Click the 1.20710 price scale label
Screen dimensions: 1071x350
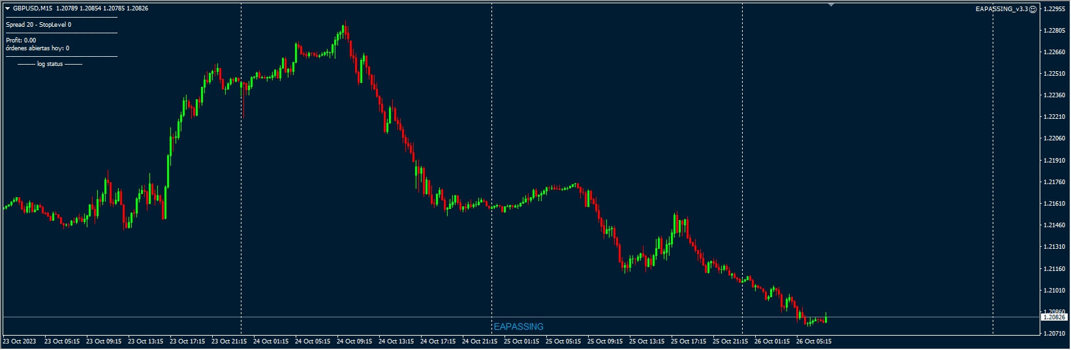1055,333
